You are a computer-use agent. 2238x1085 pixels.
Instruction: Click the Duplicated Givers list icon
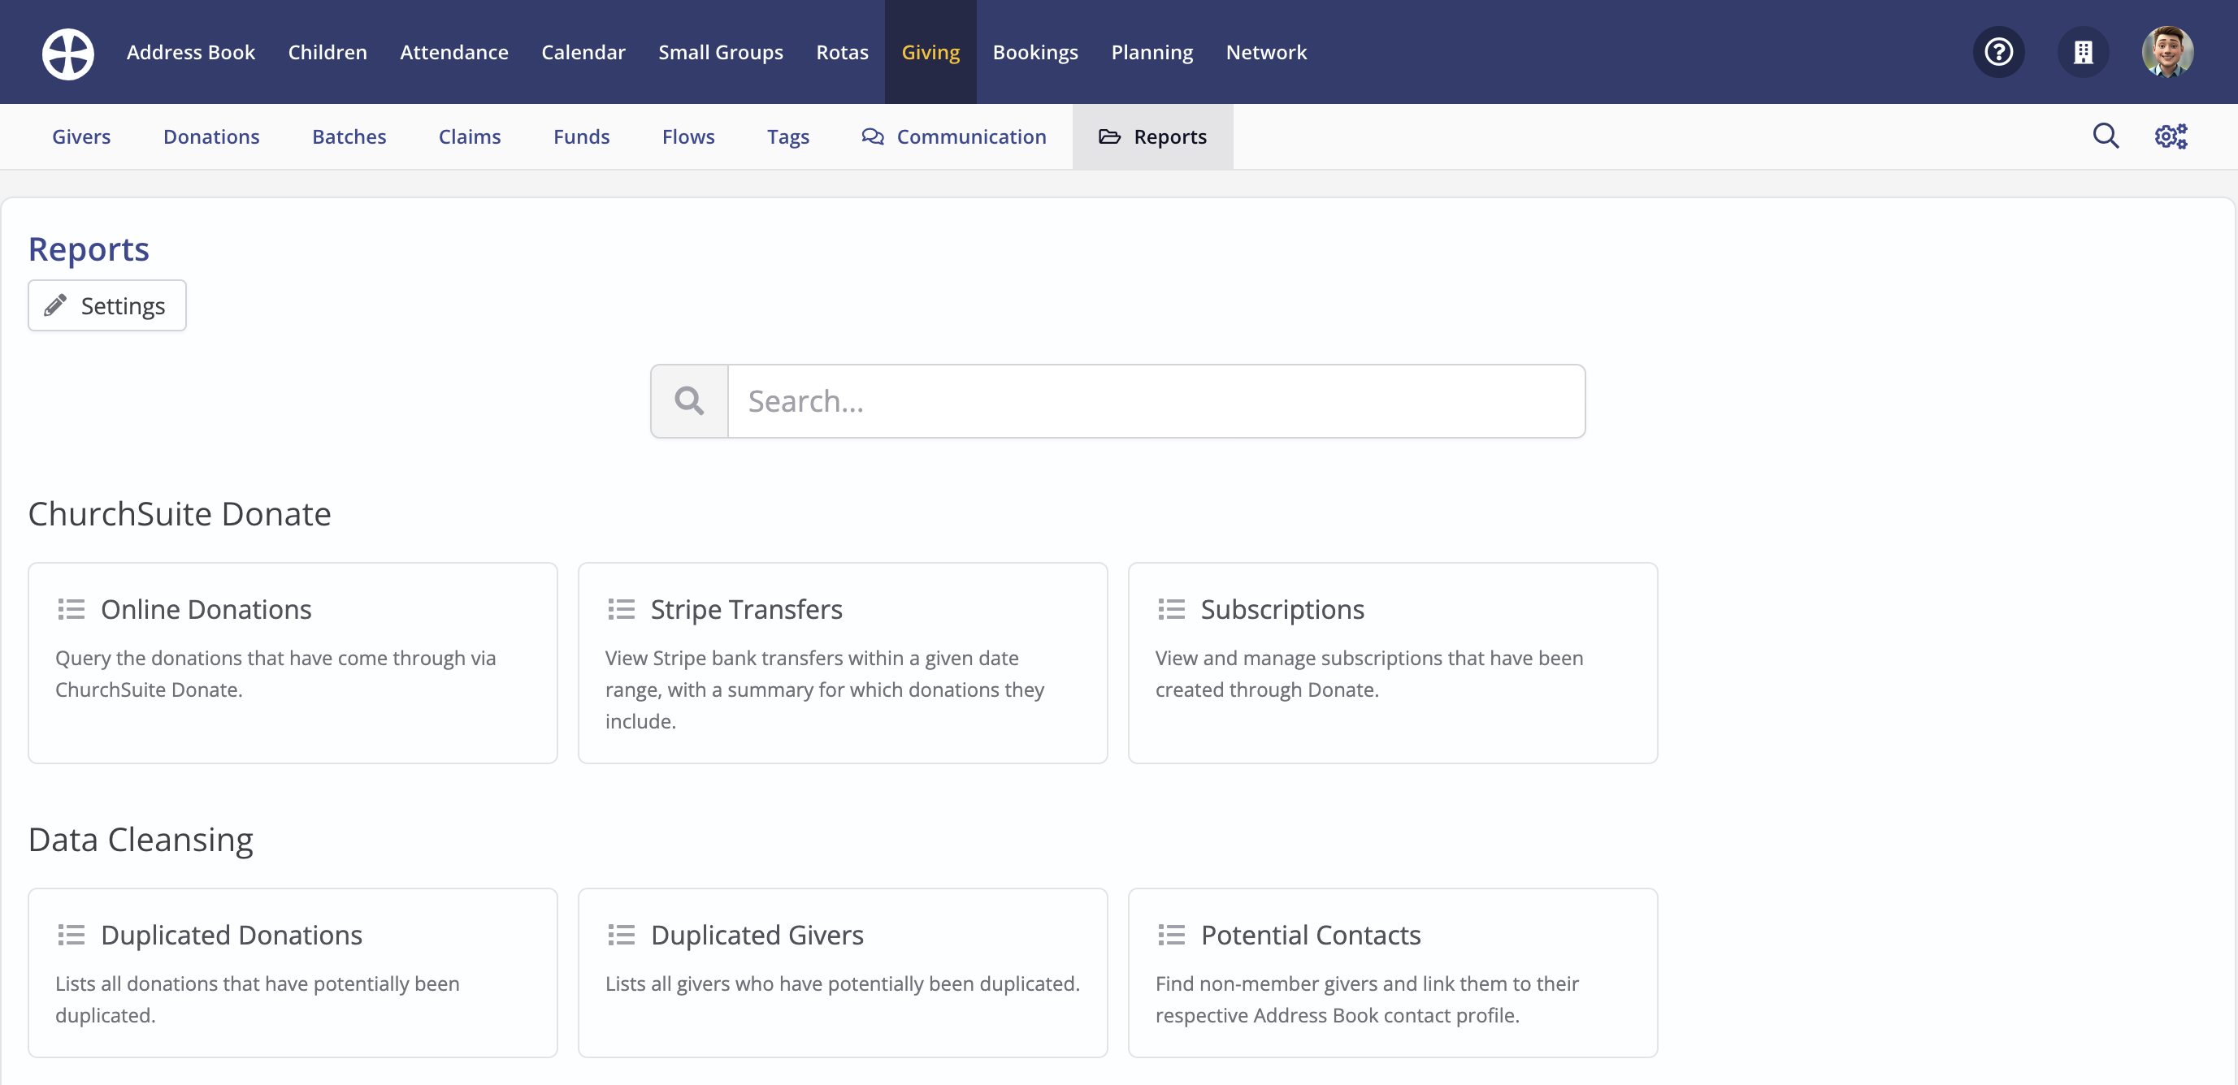coord(621,935)
